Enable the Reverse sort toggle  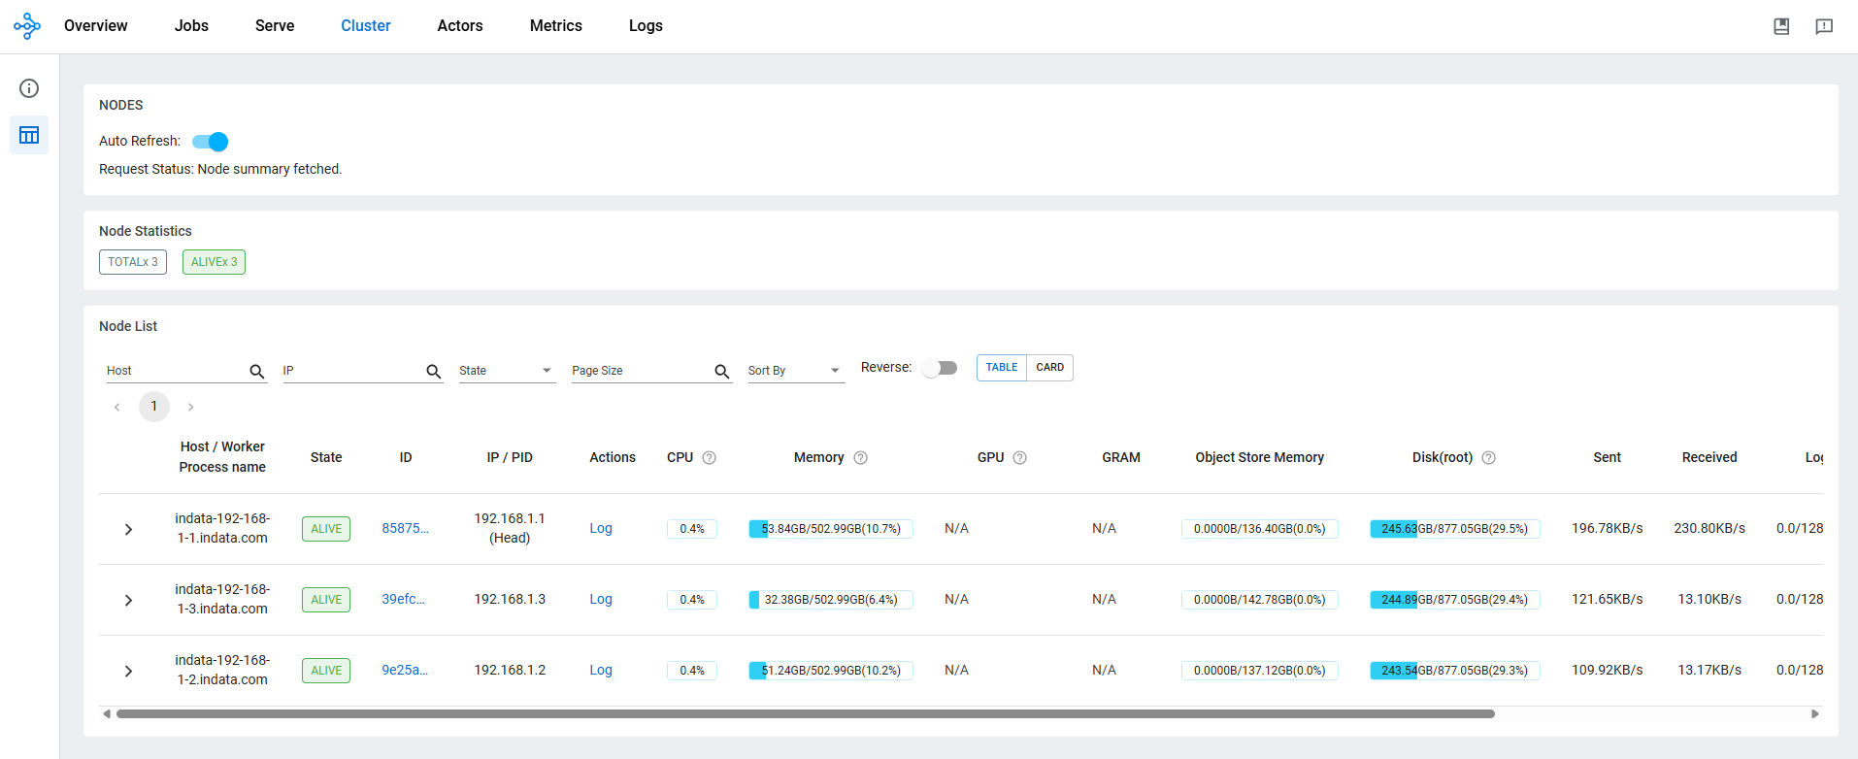(939, 368)
